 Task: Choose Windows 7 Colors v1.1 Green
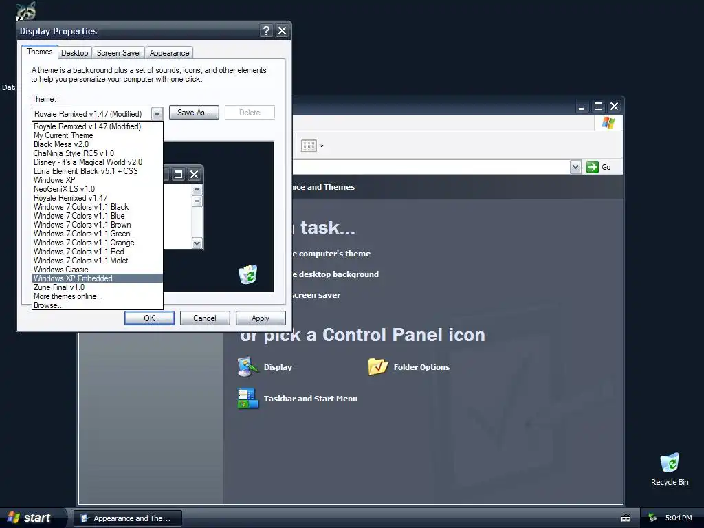(x=98, y=234)
